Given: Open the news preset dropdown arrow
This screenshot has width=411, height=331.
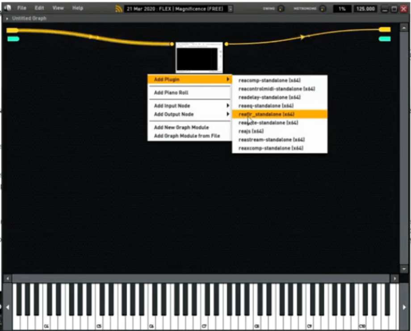Looking at the screenshot, I should [x=230, y=8].
